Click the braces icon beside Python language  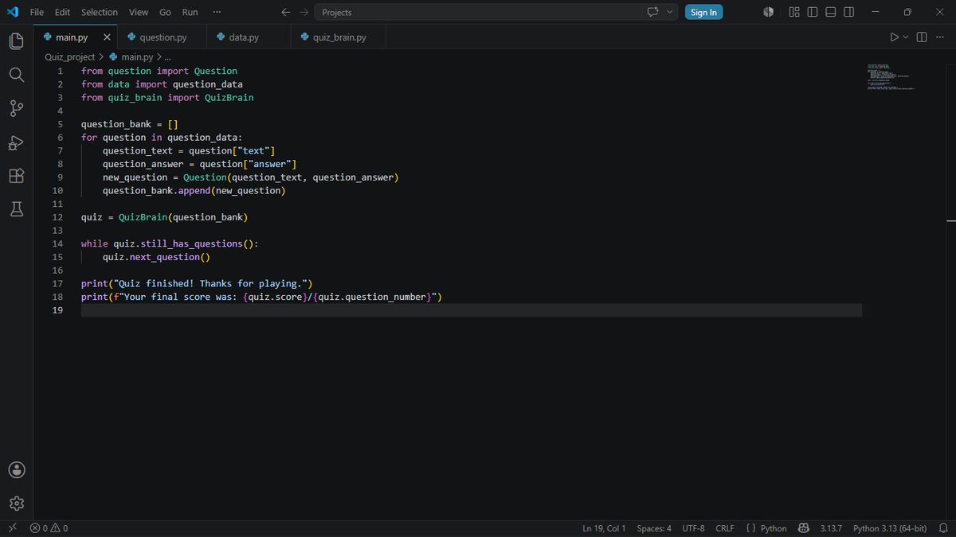(750, 528)
